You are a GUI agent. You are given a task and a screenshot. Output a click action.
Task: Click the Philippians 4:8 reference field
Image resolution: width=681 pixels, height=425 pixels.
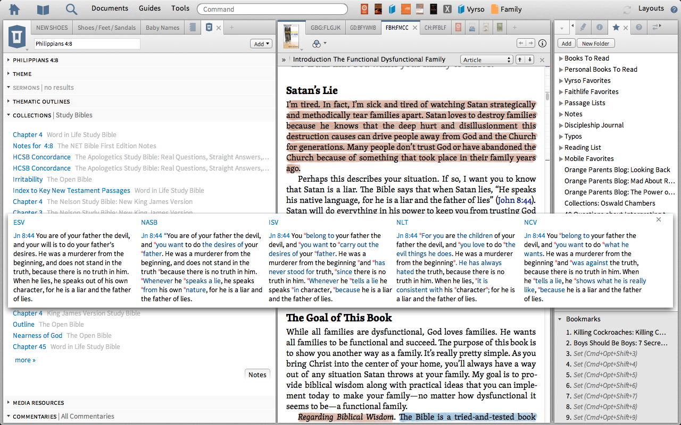(87, 44)
